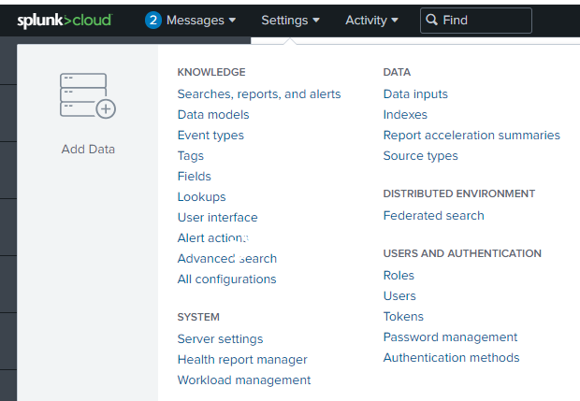Open Data models settings

click(x=213, y=115)
